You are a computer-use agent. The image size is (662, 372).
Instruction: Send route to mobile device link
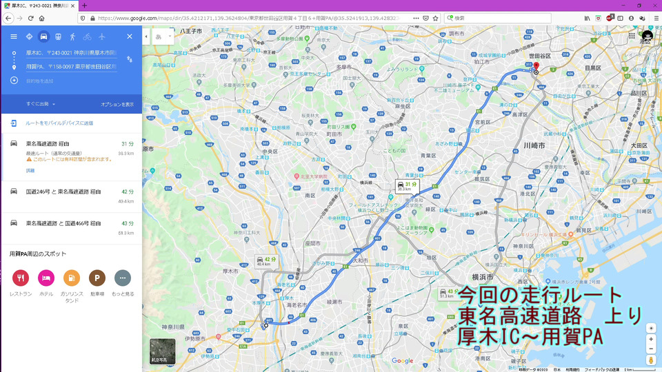point(59,123)
